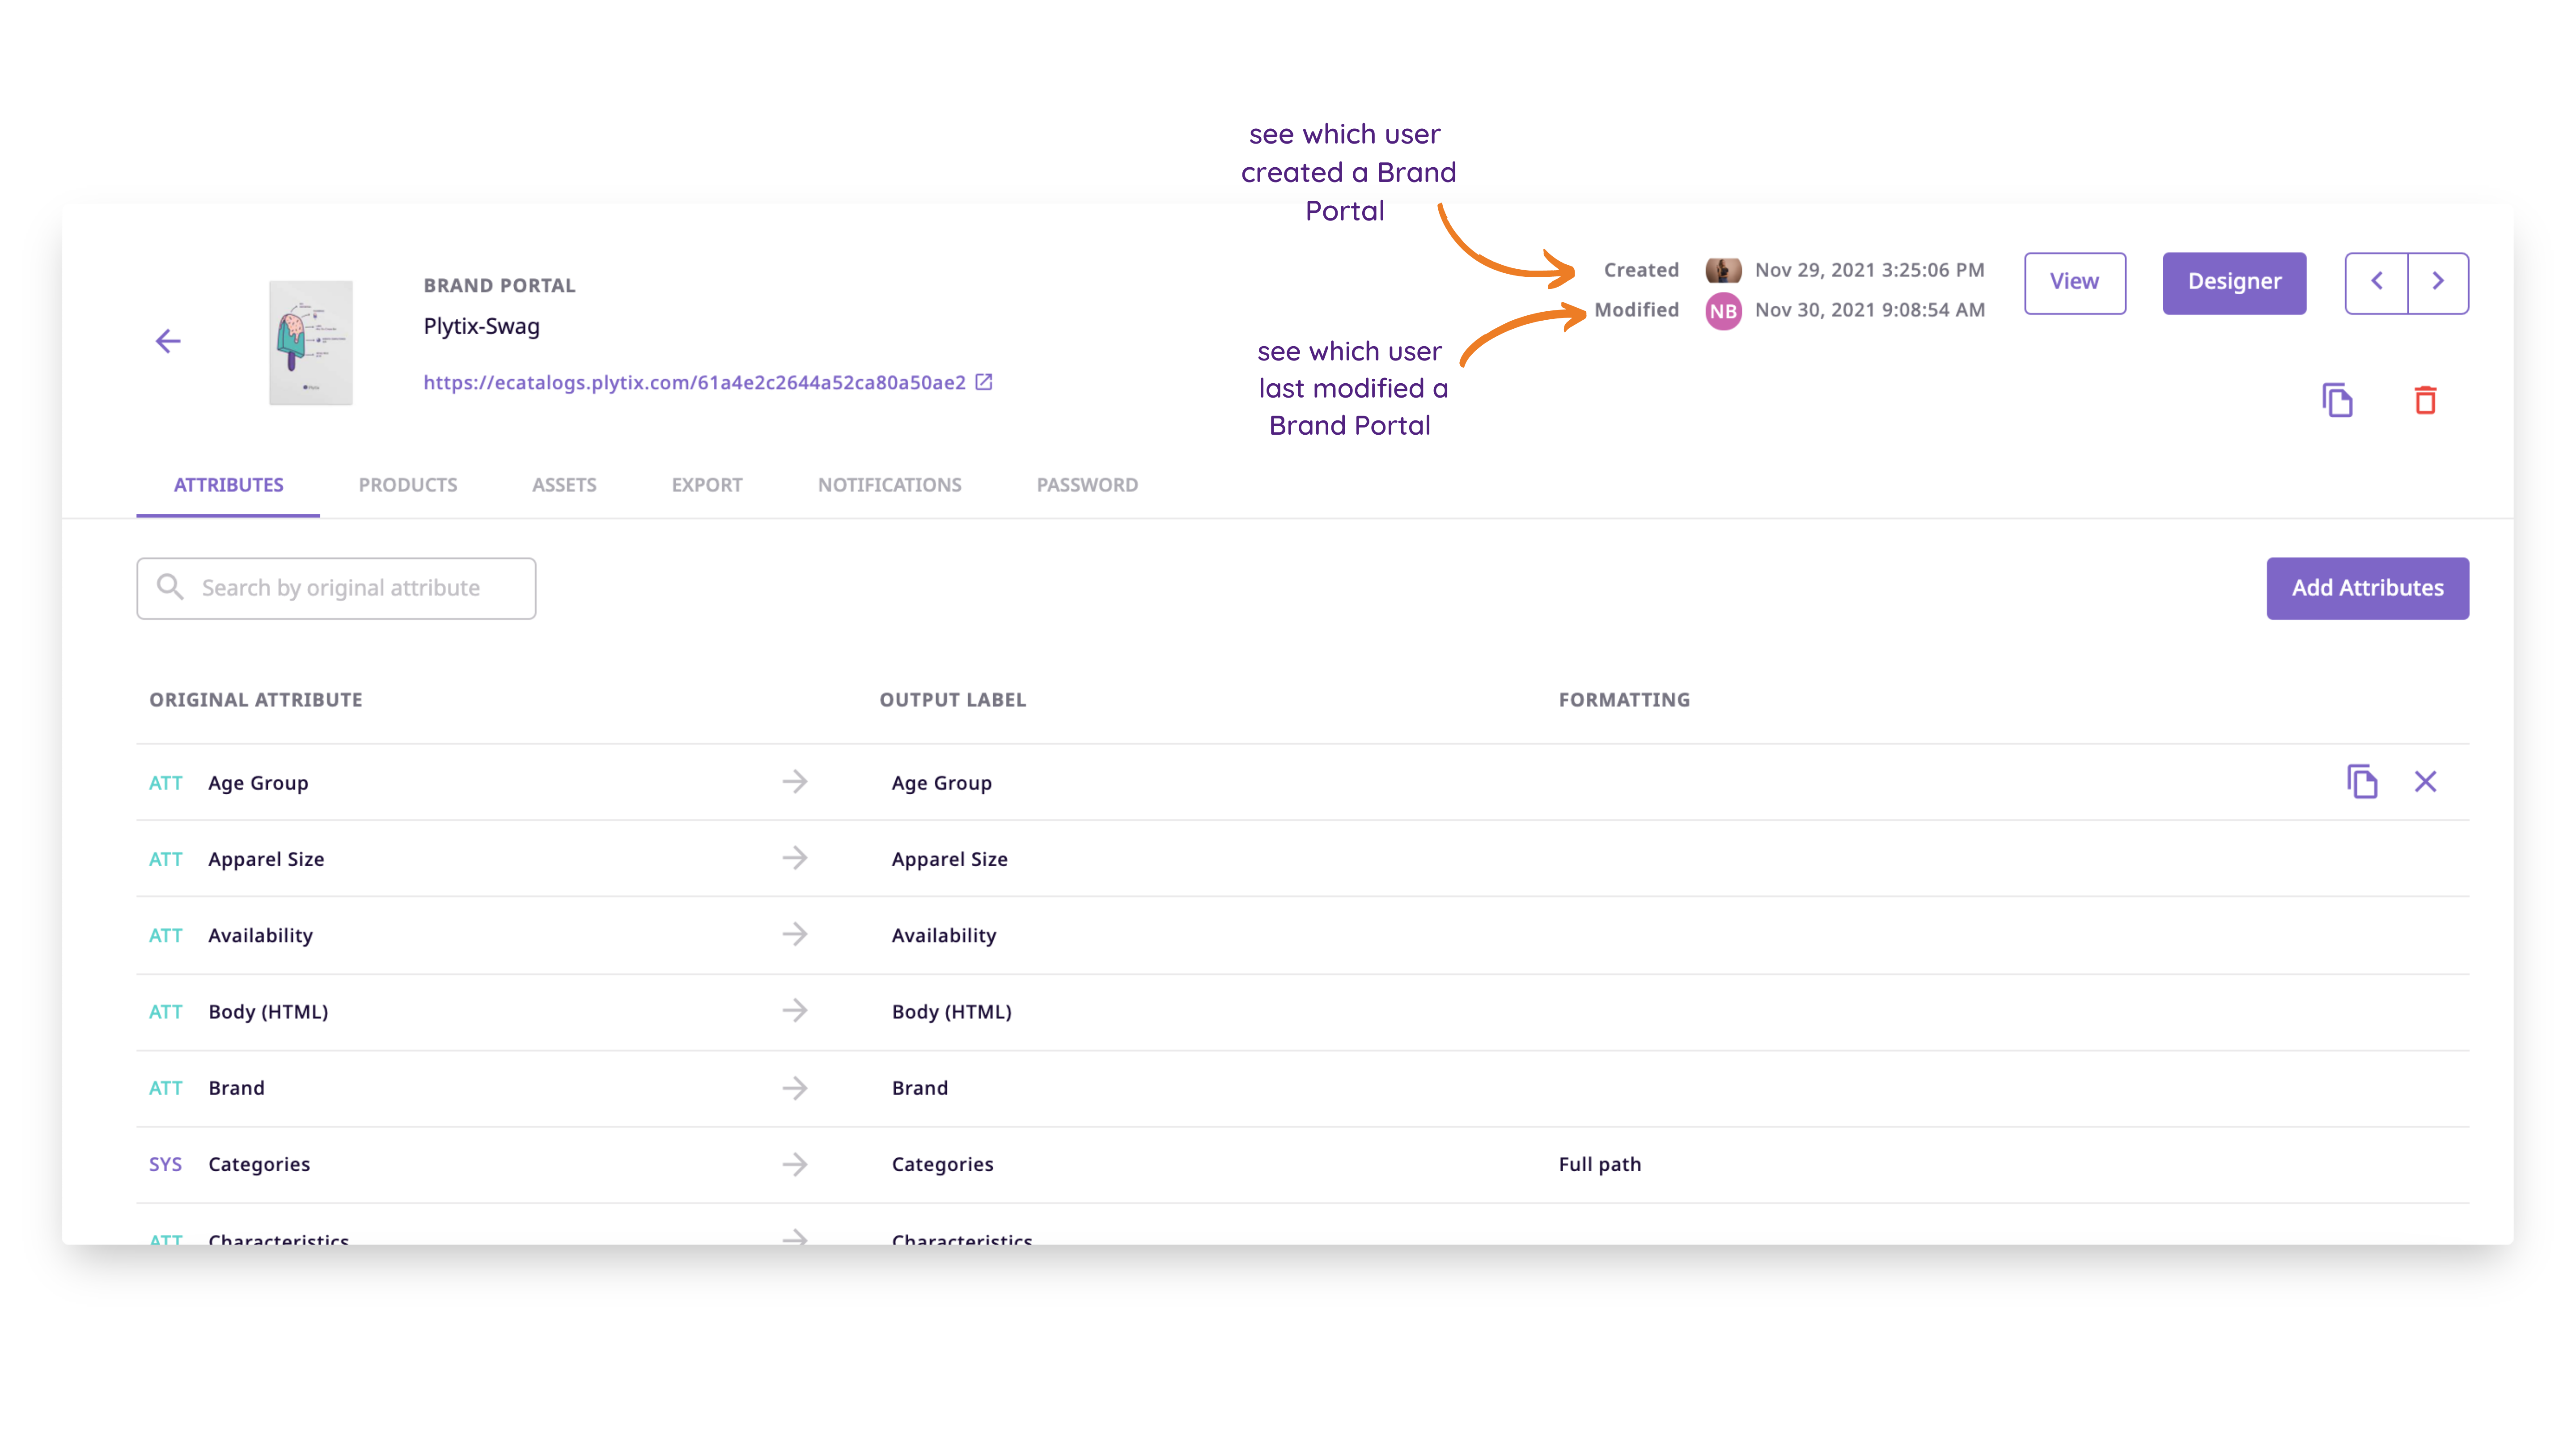Click the external link icon beside the URL
Viewport: 2576px width, 1449px height.
[984, 382]
